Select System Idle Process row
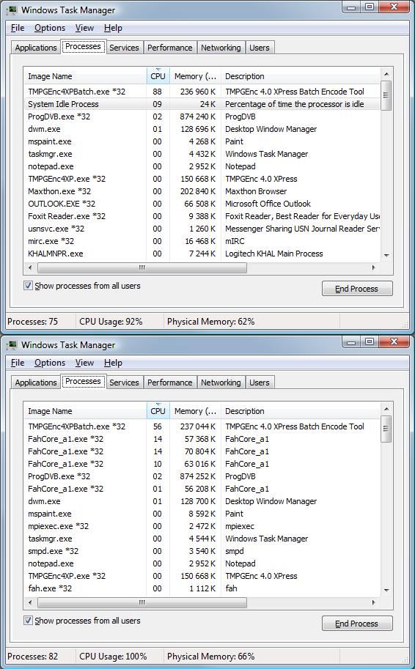The height and width of the screenshot is (669, 415). tap(202, 103)
